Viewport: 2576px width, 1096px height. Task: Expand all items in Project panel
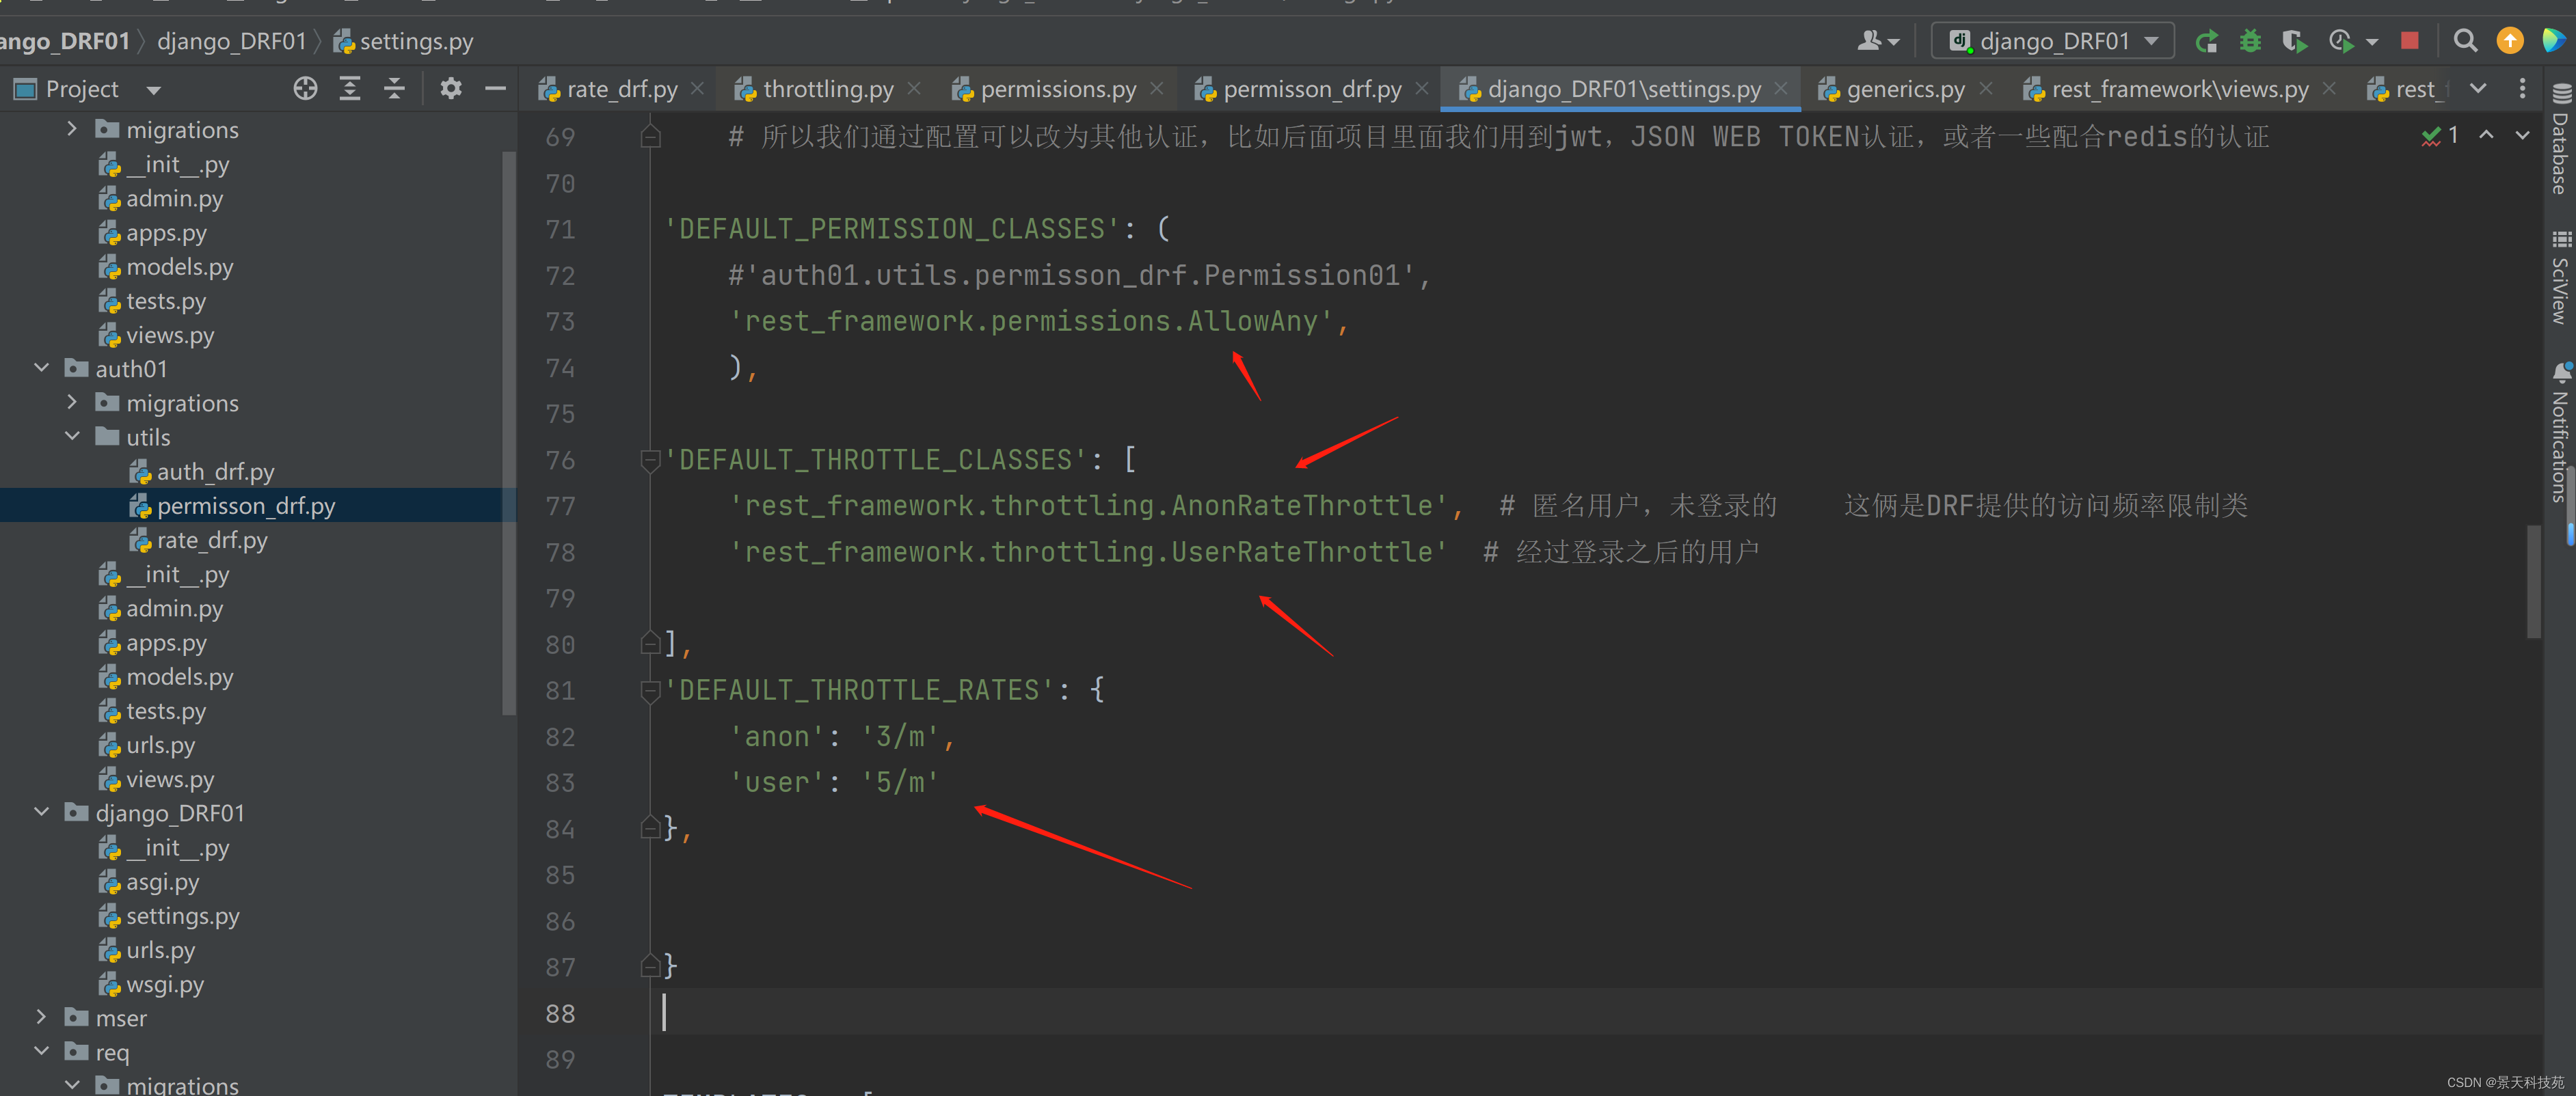pyautogui.click(x=350, y=89)
